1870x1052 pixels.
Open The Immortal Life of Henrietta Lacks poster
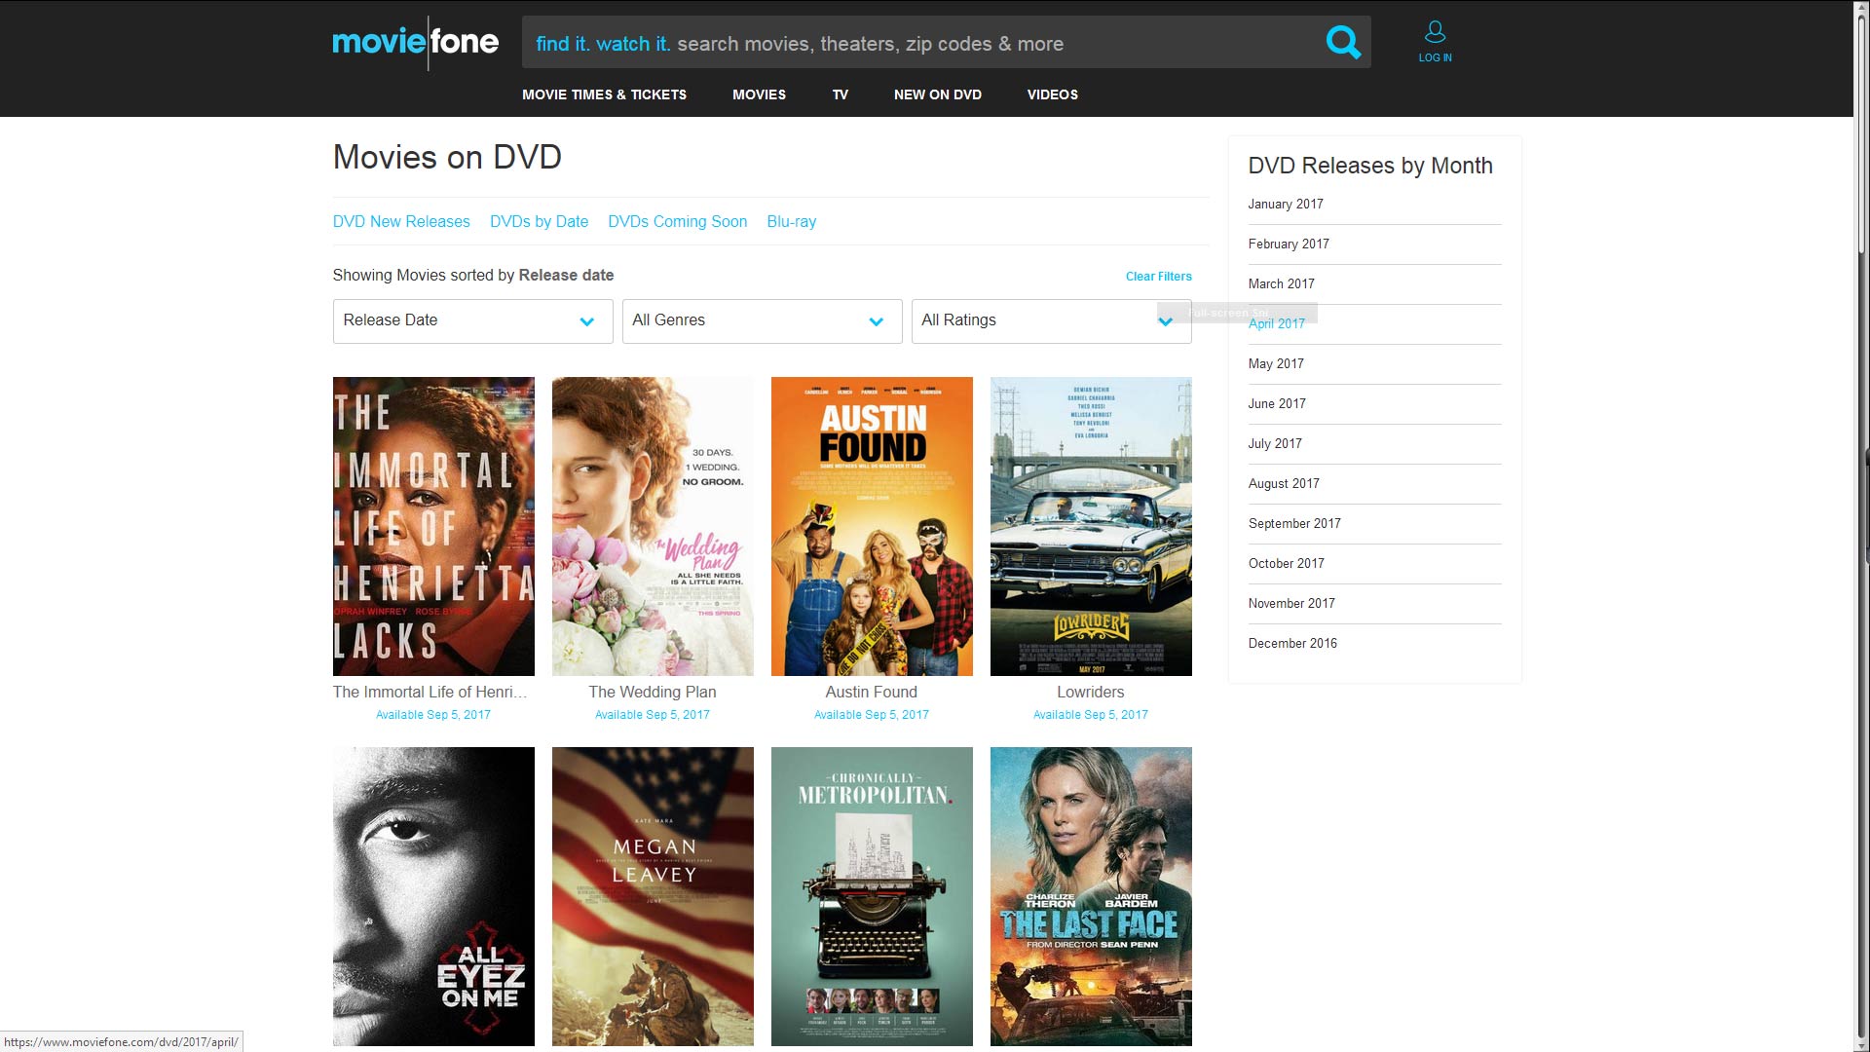click(x=433, y=526)
